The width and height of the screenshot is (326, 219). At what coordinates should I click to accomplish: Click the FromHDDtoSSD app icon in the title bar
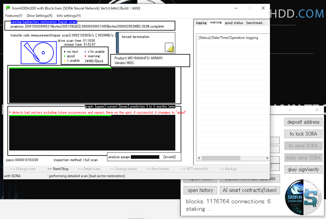click(8, 8)
